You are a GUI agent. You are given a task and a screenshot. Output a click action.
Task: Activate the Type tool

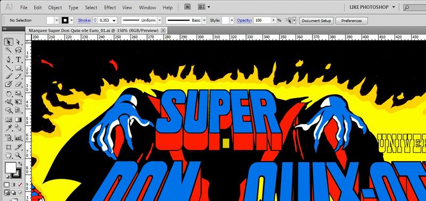coord(18,60)
